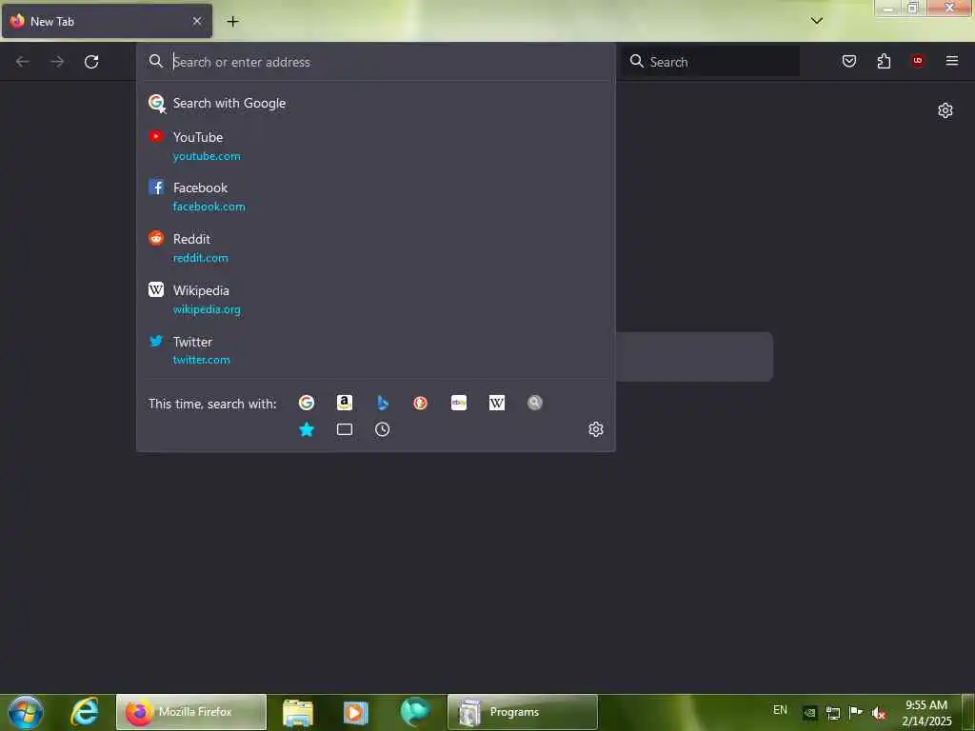Search this time with Wikipedia icon
This screenshot has width=975, height=731.
pos(497,403)
